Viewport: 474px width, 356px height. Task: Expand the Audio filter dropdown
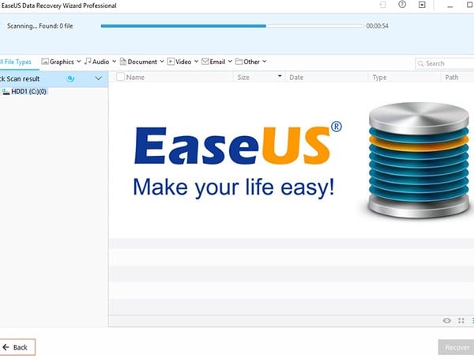[x=115, y=62]
